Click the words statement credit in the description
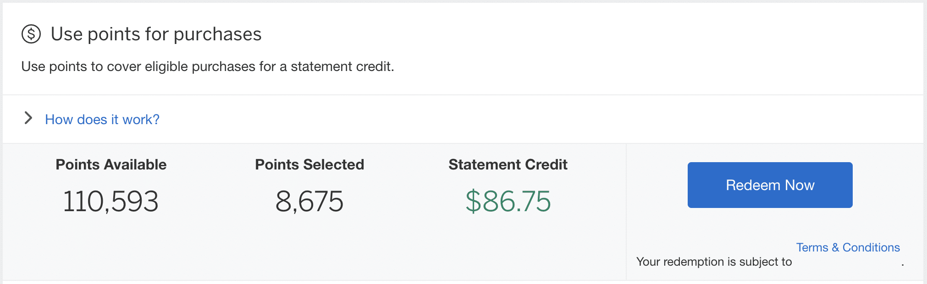The width and height of the screenshot is (927, 284). click(x=341, y=67)
